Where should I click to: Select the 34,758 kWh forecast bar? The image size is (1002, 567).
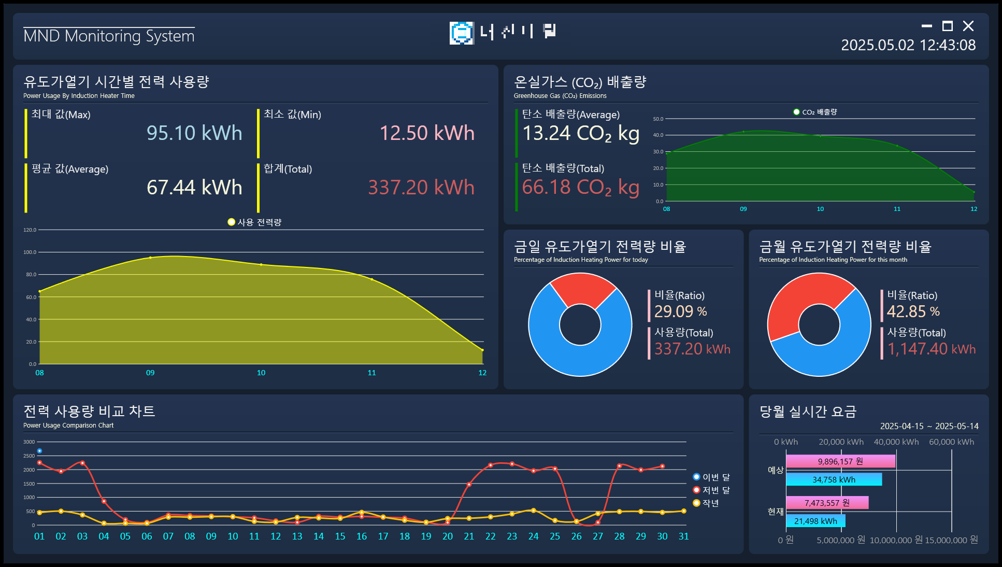point(834,479)
